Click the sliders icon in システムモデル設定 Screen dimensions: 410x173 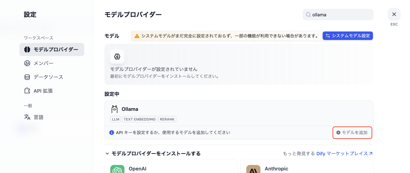coord(328,36)
